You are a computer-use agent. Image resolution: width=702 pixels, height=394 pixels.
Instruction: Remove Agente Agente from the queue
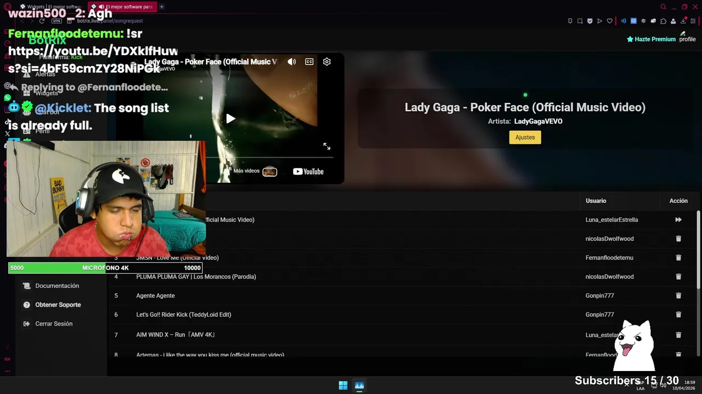point(678,296)
